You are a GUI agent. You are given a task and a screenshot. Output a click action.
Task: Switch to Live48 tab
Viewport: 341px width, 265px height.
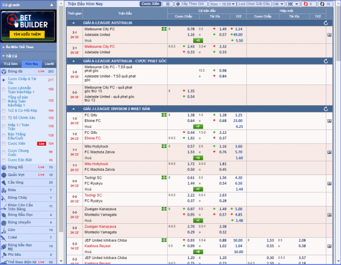49,64
